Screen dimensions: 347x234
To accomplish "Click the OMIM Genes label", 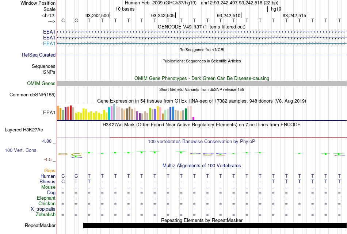I will (41, 83).
